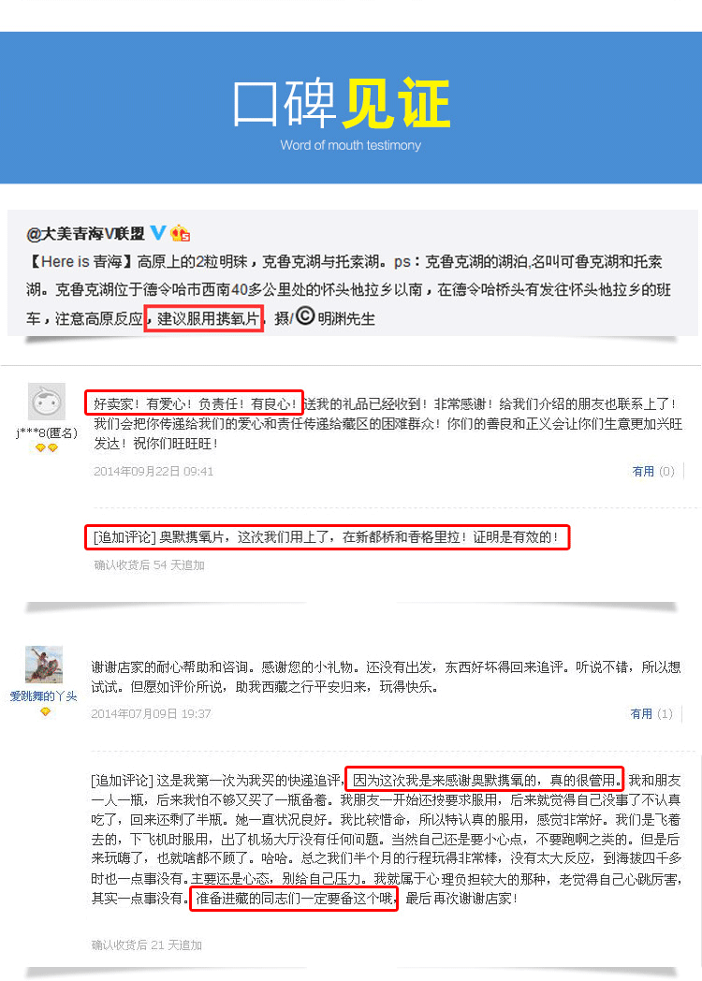Click the 确认收货后 54 天追加 note
702x981 pixels.
pos(149,565)
